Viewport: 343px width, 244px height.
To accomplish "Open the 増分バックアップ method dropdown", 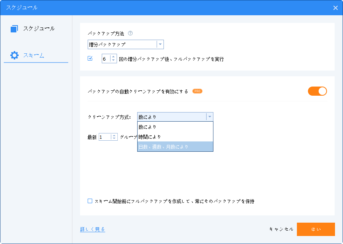I will coord(160,44).
